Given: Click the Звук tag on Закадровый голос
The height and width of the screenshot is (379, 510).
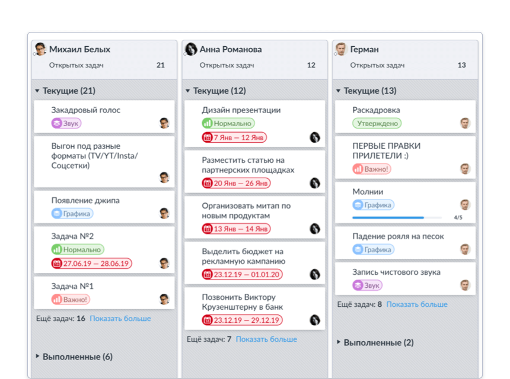Looking at the screenshot, I should click(x=66, y=123).
